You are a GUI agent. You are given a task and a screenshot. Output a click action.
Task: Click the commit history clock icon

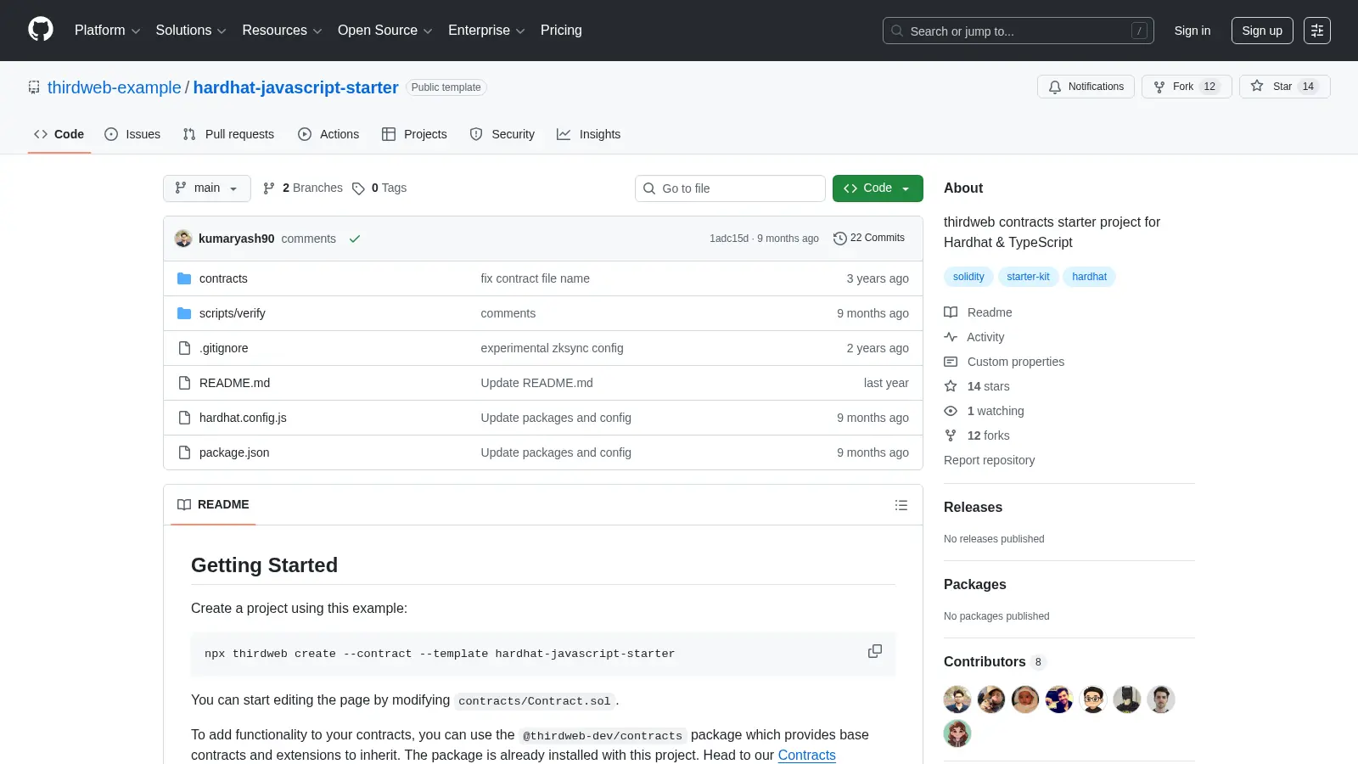[840, 239]
